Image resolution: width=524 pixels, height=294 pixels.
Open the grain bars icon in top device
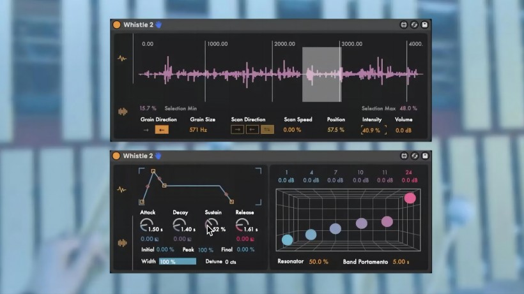click(x=121, y=112)
